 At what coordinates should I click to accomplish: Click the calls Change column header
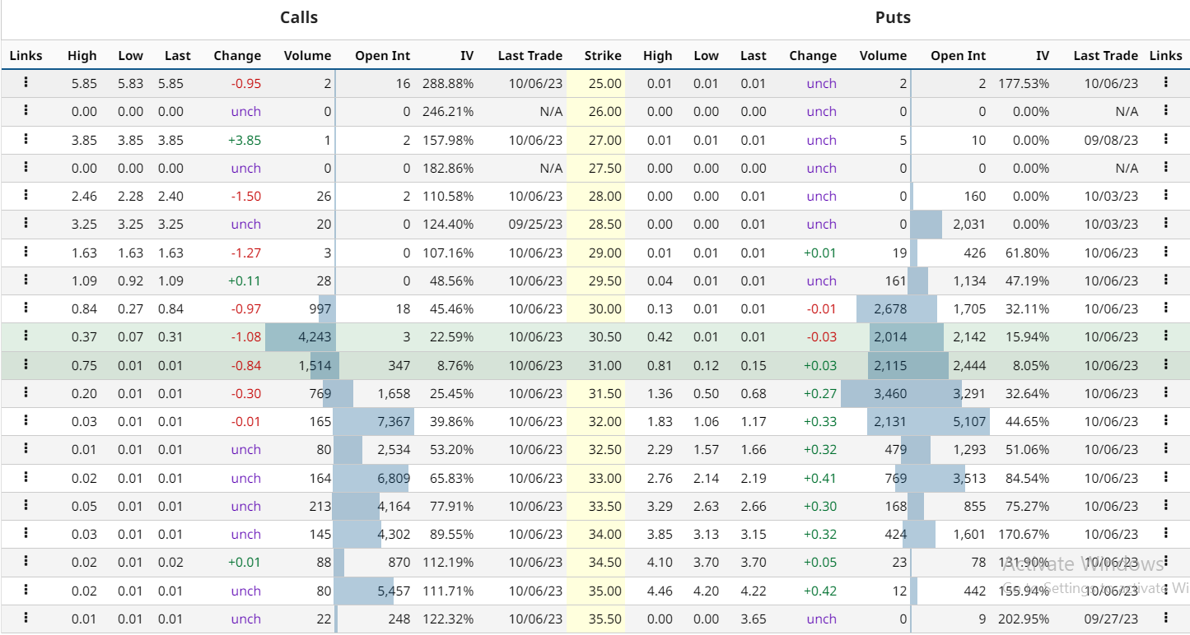(237, 56)
